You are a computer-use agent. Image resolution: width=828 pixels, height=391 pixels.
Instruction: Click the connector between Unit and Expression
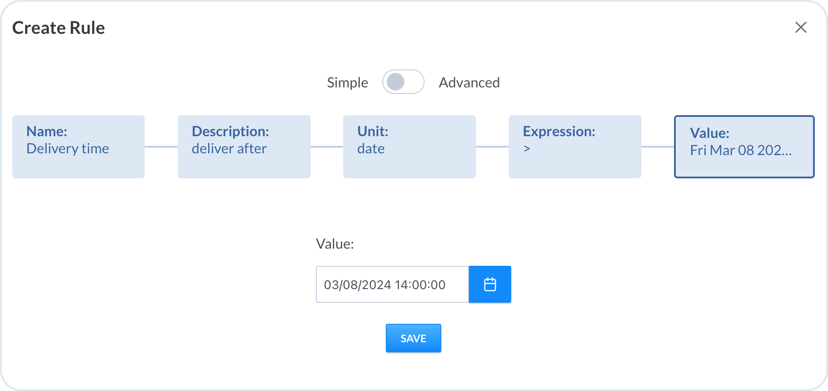point(492,147)
